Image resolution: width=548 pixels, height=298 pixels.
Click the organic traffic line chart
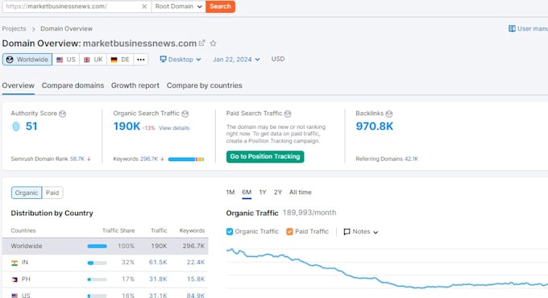tap(387, 269)
